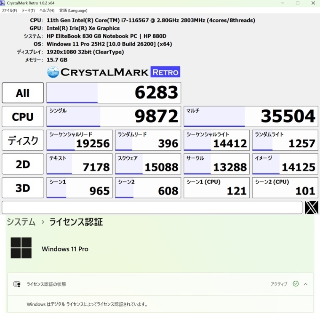This screenshot has width=320, height=320.
Task: Click the 1920x1080 display resolution text
Action: pos(85,52)
